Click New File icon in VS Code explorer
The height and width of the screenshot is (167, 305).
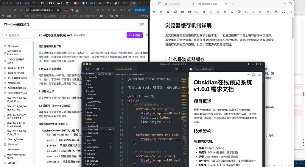tap(99, 74)
